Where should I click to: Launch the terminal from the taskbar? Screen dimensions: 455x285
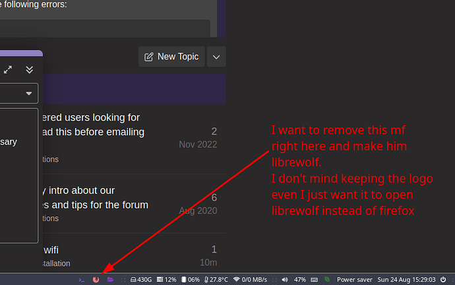[81, 279]
